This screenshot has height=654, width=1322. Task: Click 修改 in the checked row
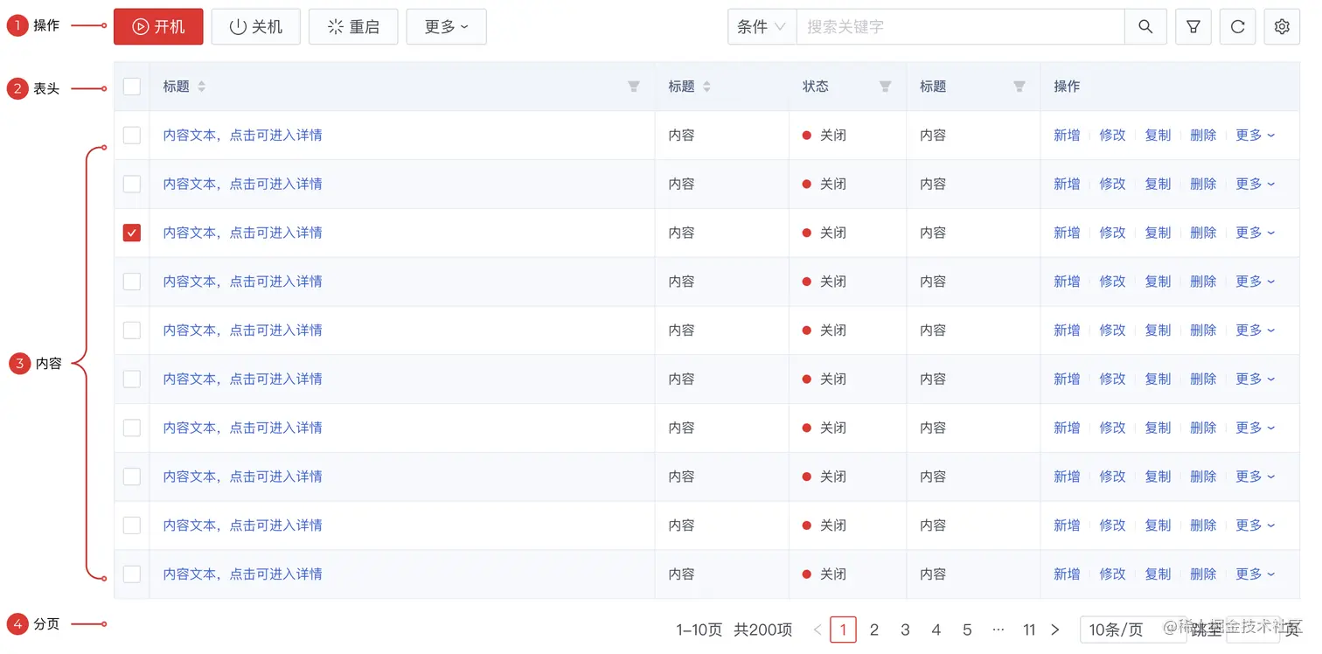[x=1112, y=233]
